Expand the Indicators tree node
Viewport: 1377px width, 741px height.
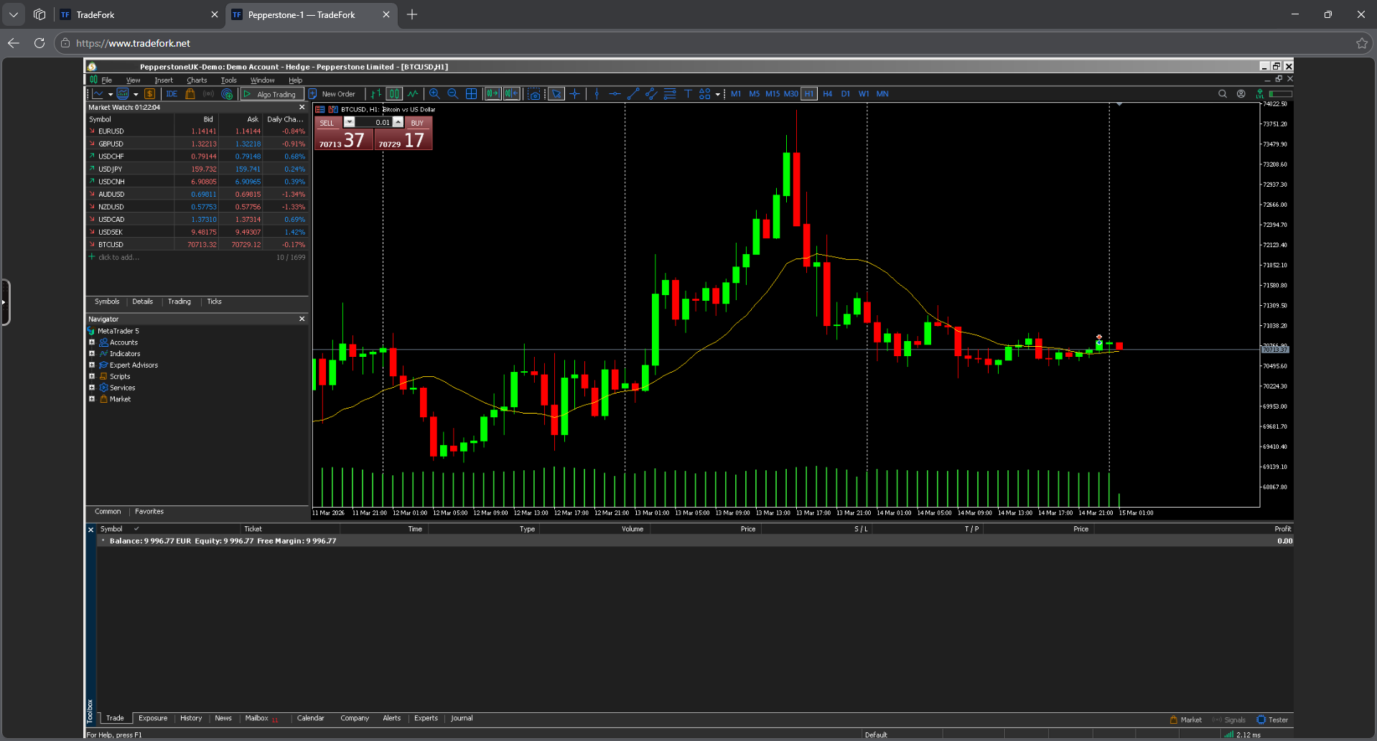[x=92, y=354]
